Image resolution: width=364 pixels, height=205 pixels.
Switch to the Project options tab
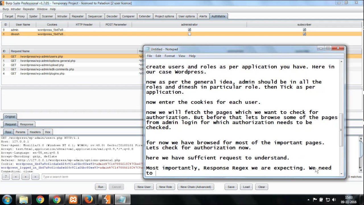164,16
